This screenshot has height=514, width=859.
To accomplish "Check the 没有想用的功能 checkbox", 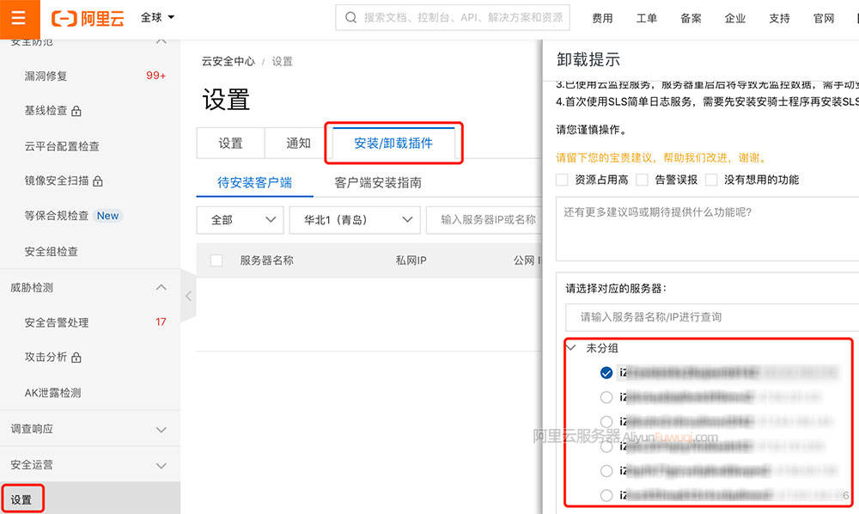I will [711, 180].
